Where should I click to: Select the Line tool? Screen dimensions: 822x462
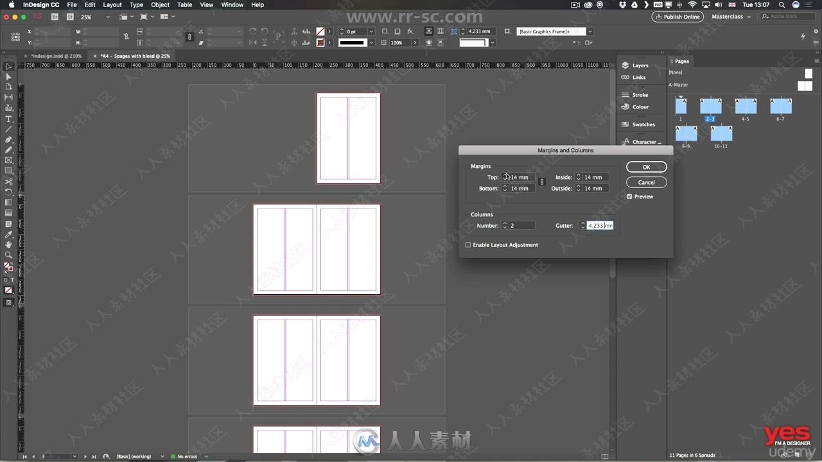[x=8, y=130]
